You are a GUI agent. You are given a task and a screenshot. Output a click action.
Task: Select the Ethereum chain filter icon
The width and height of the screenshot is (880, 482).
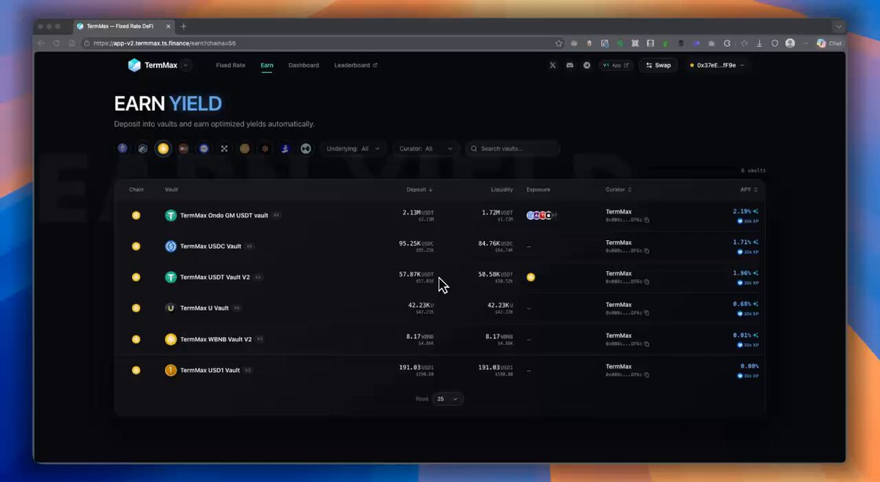click(x=122, y=149)
